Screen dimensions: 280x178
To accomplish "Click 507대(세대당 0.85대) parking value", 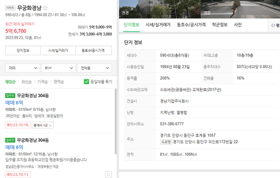I will click(x=254, y=67).
